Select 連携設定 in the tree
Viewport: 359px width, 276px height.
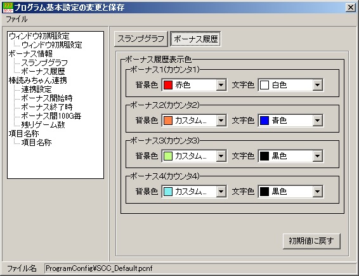(x=36, y=89)
